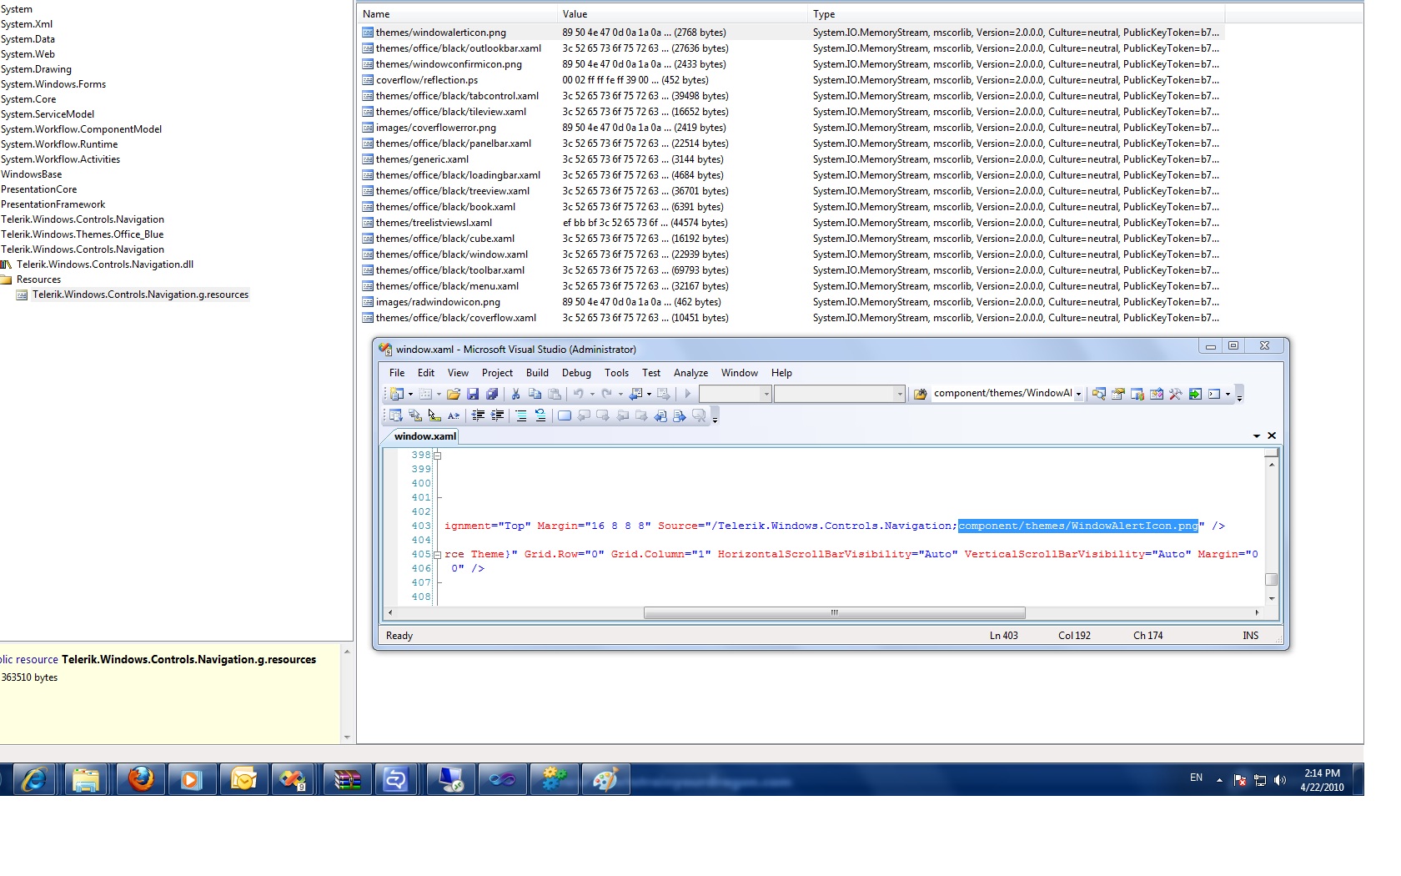Cut selection with the scissors icon
1401x876 pixels.
pyautogui.click(x=516, y=394)
